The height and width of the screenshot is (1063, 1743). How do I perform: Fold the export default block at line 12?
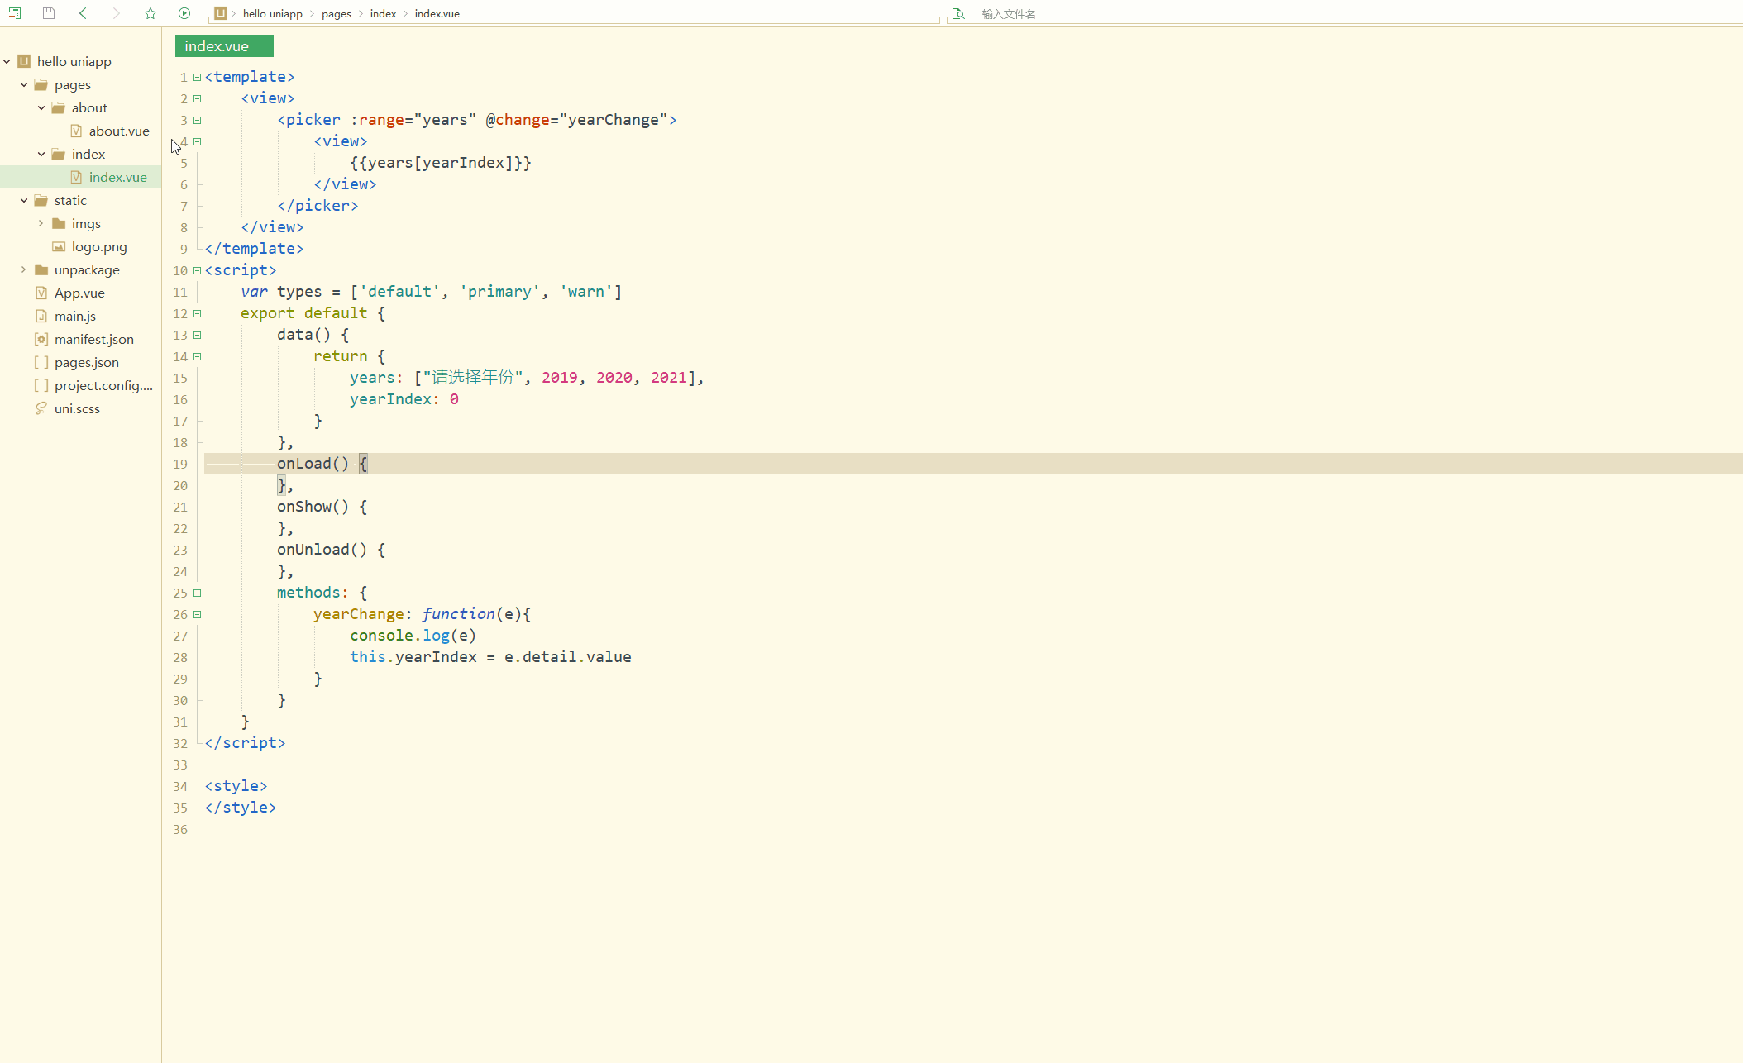(x=198, y=313)
